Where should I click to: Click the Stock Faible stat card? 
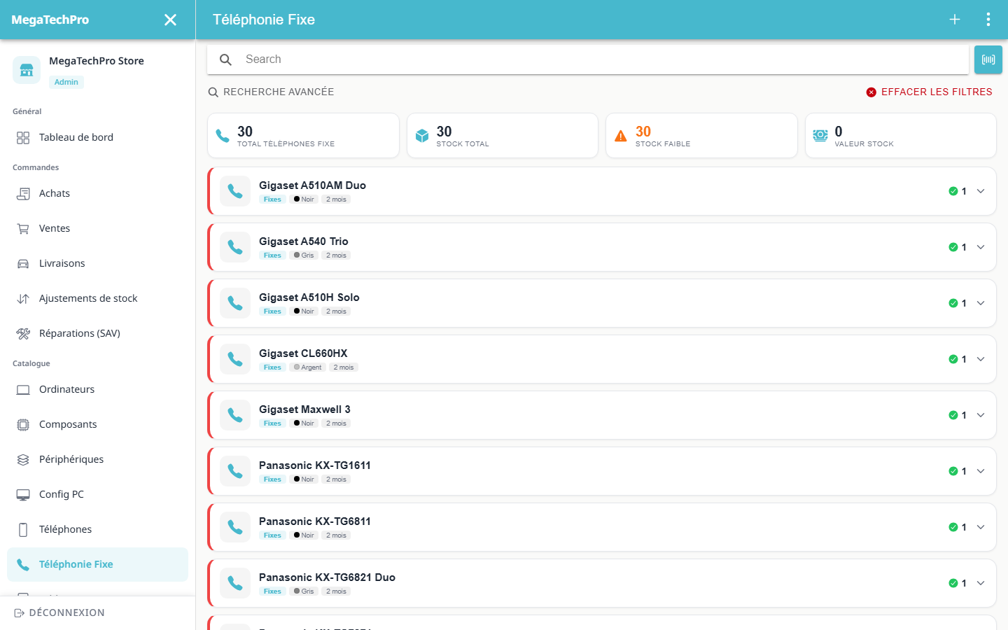tap(701, 136)
